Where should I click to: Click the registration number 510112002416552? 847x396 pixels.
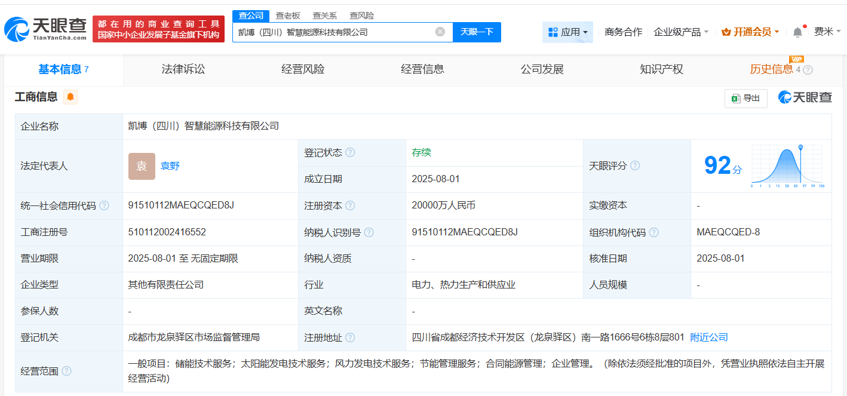pyautogui.click(x=167, y=232)
